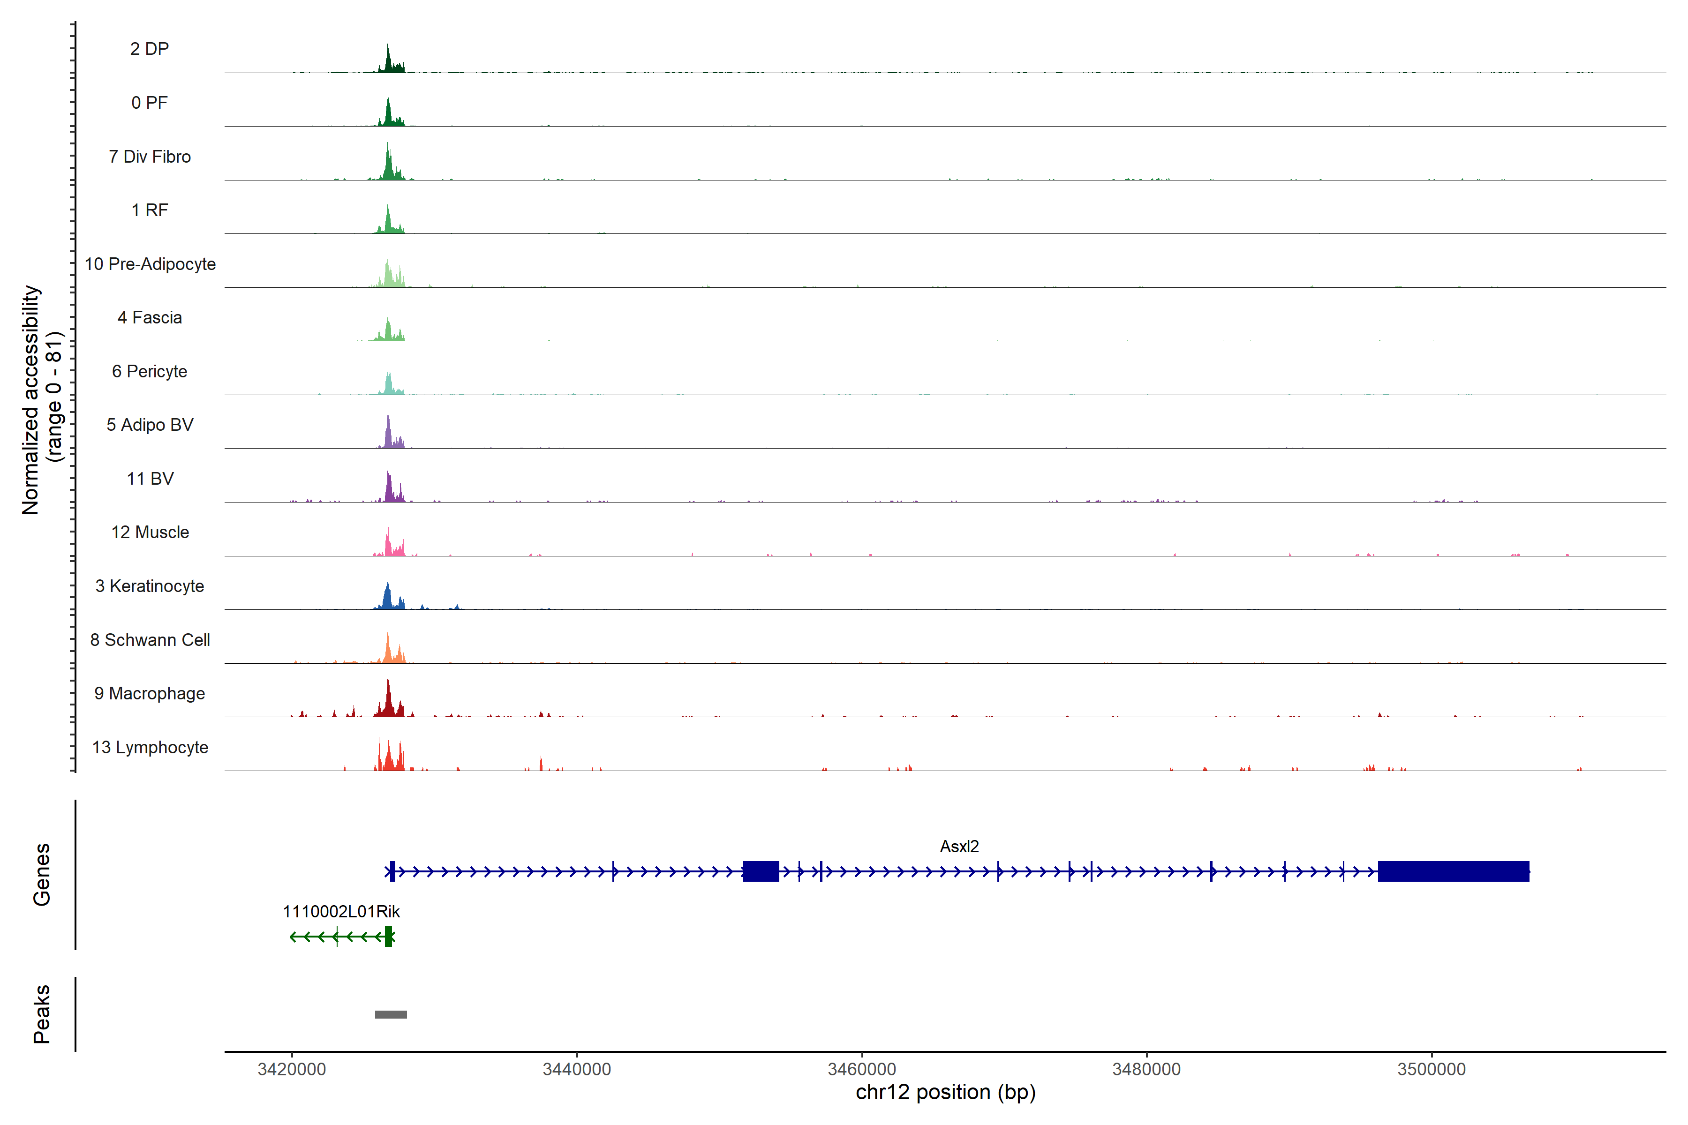The height and width of the screenshot is (1125, 1688).
Task: Click the 3500000 axis tick label
Action: pyautogui.click(x=1431, y=1069)
